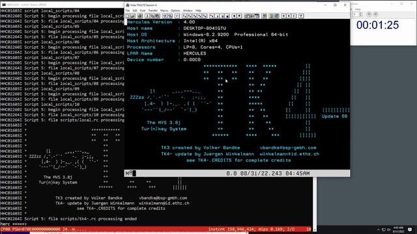
Task: Open the Font menu in Vista TN3270
Action: point(143,10)
